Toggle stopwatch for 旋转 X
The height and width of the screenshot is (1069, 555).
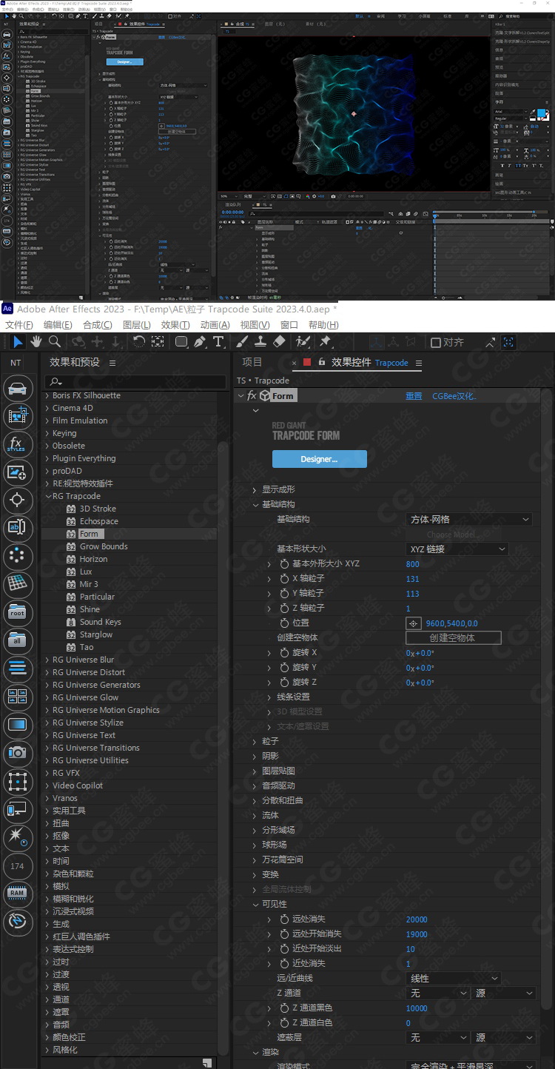pos(284,653)
